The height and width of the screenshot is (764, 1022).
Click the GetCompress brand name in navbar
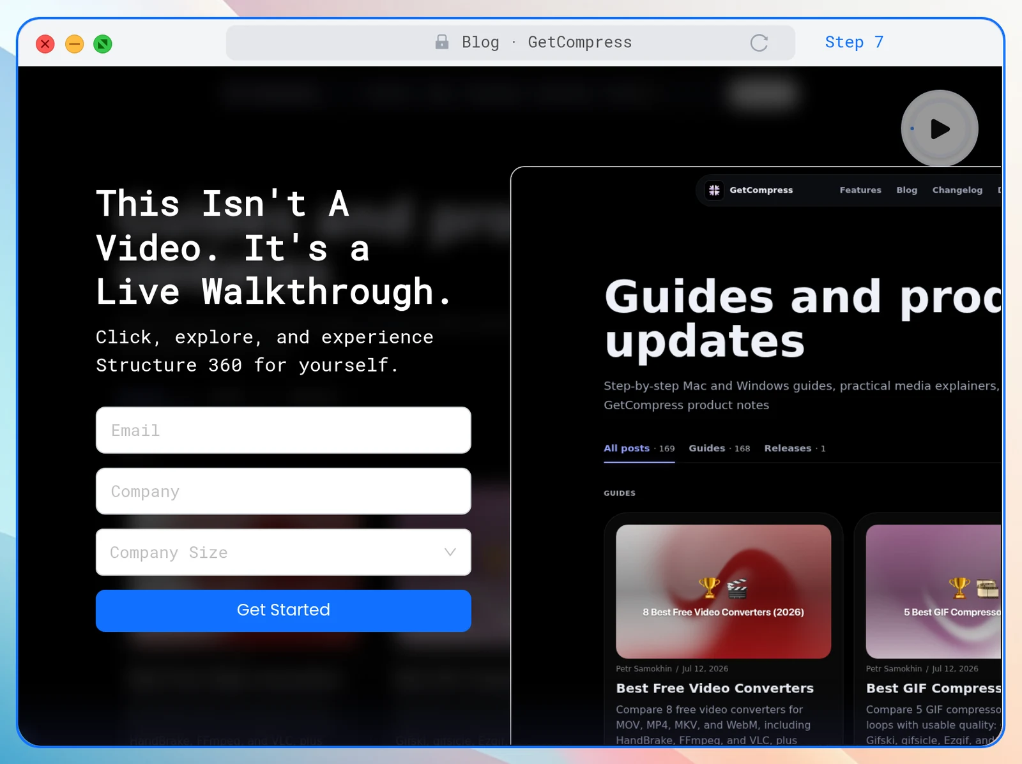coord(761,190)
